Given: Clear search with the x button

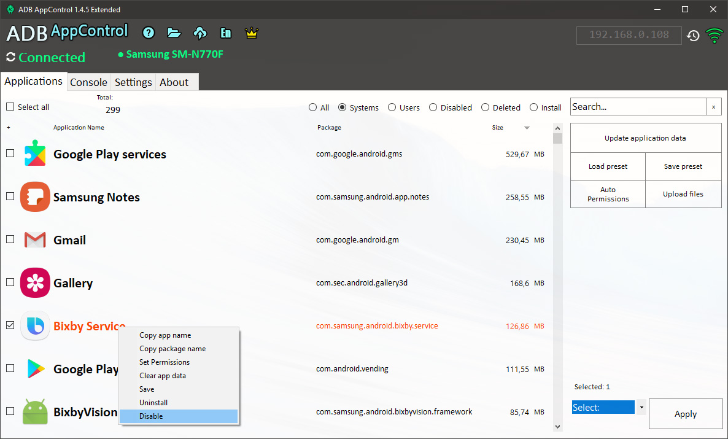Looking at the screenshot, I should (x=714, y=107).
